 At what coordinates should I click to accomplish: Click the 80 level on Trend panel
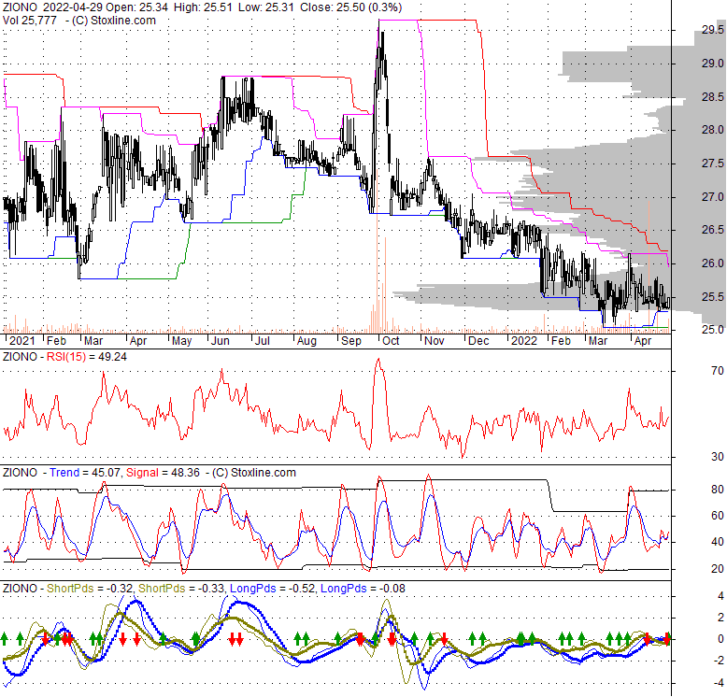[718, 490]
